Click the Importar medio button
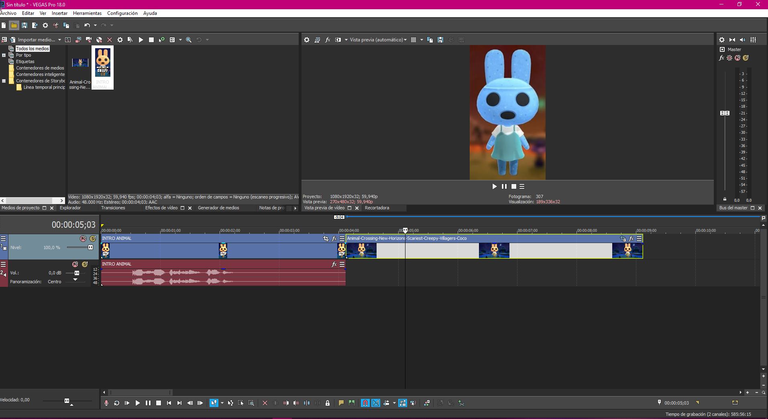Screen dimensions: 768x419 coord(33,40)
